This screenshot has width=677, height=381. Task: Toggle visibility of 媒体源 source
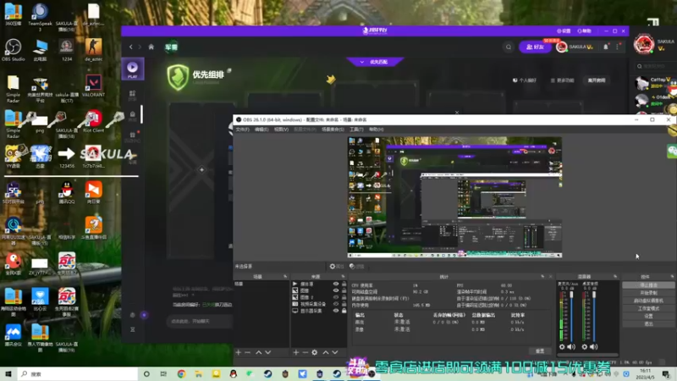[336, 284]
